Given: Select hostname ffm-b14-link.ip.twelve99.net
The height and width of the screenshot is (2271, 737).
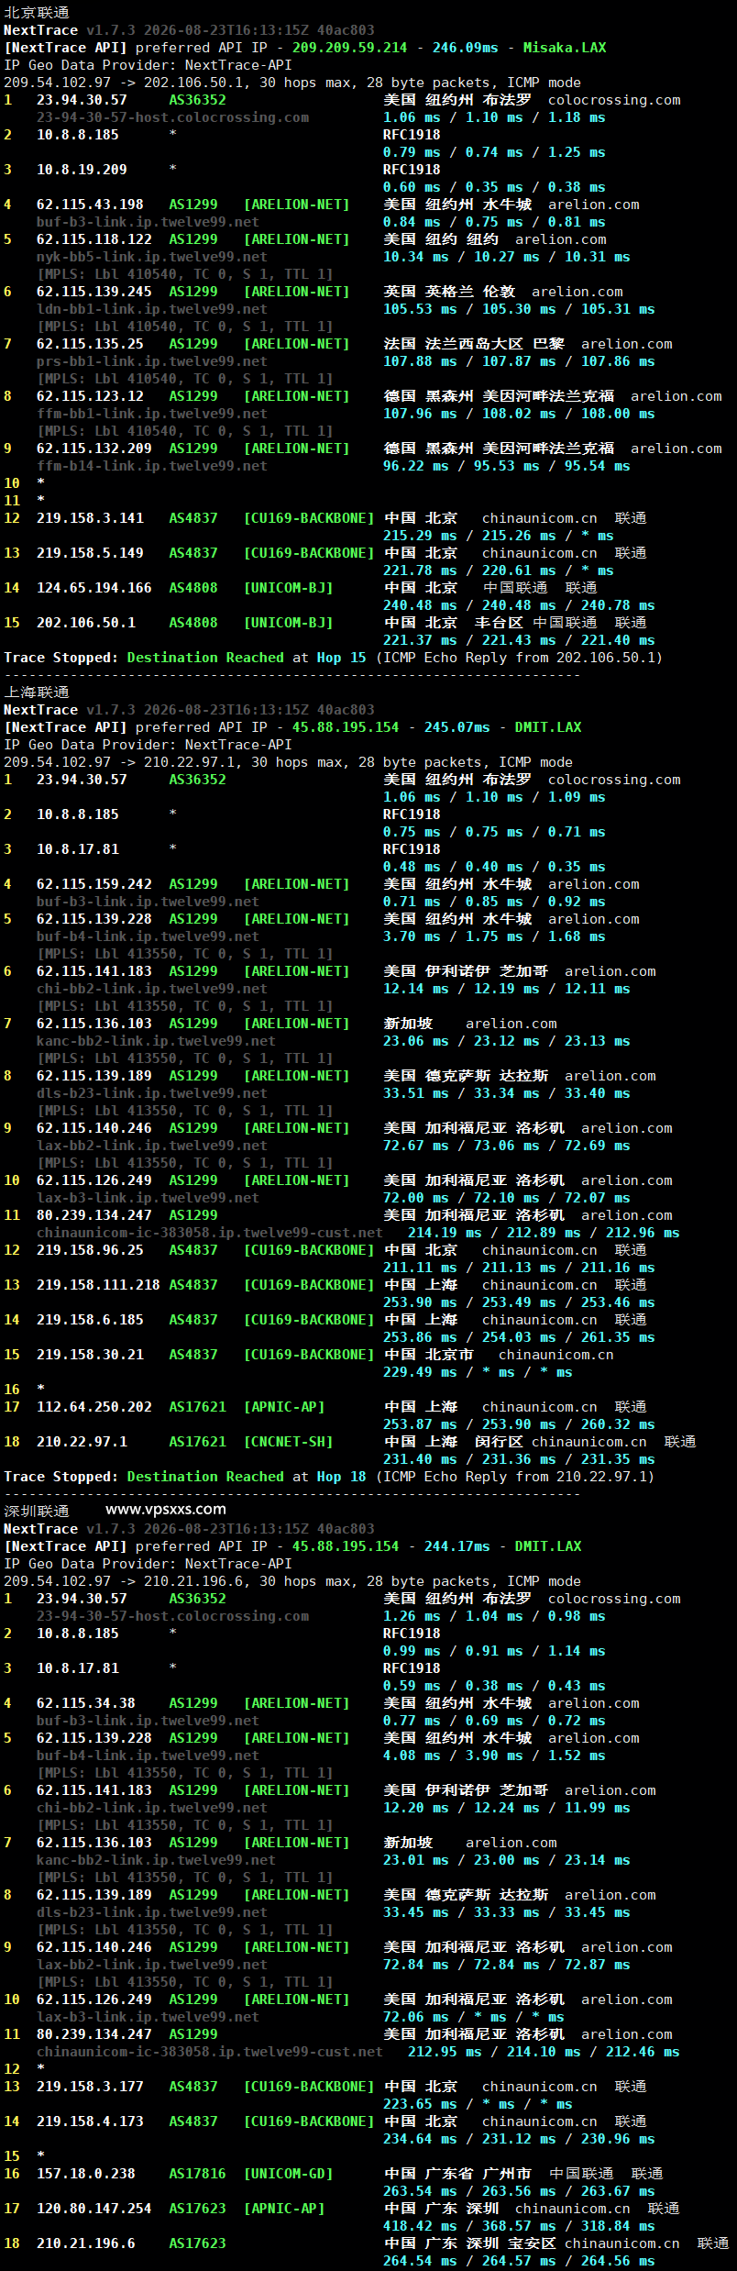Looking at the screenshot, I should (x=152, y=466).
